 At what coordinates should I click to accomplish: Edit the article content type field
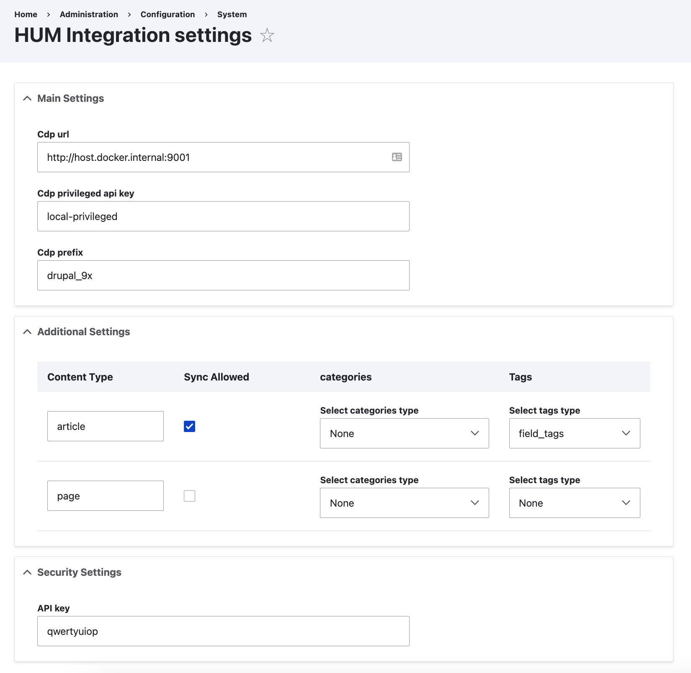[105, 426]
